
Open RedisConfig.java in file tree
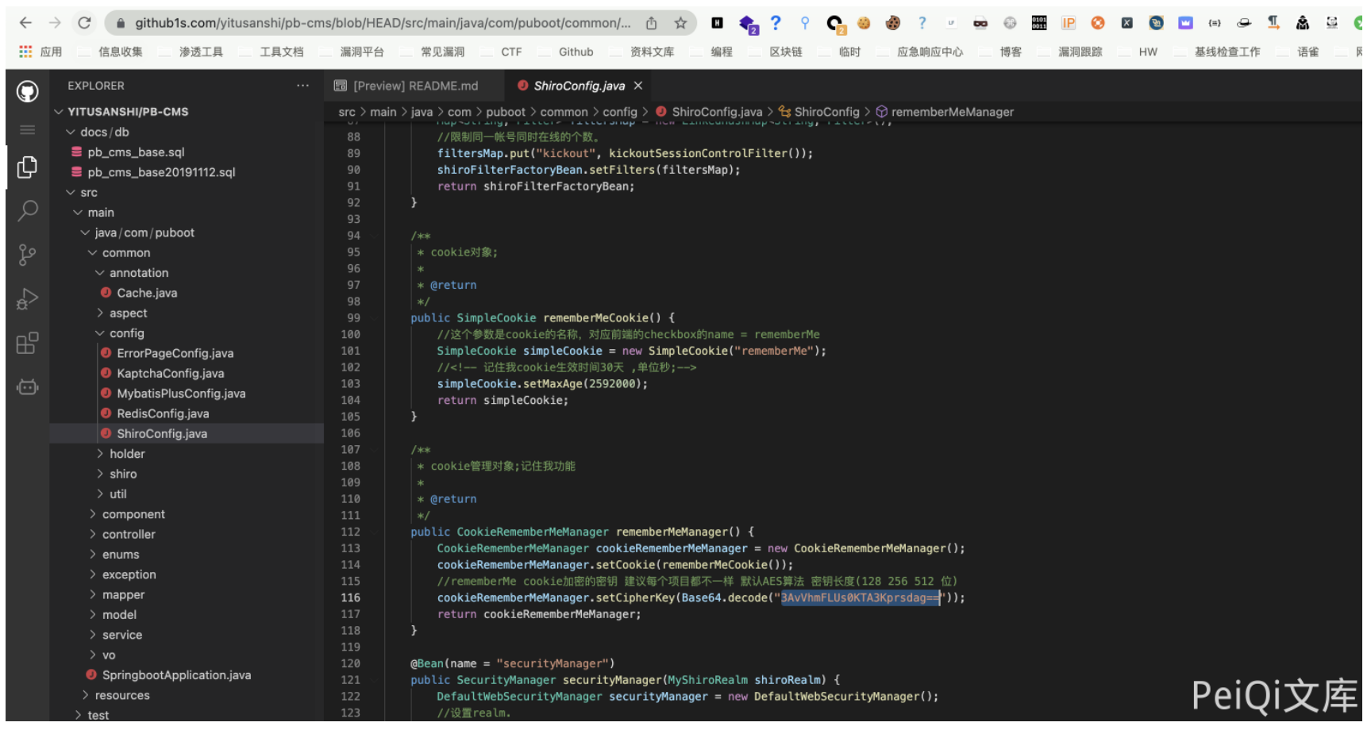click(163, 413)
